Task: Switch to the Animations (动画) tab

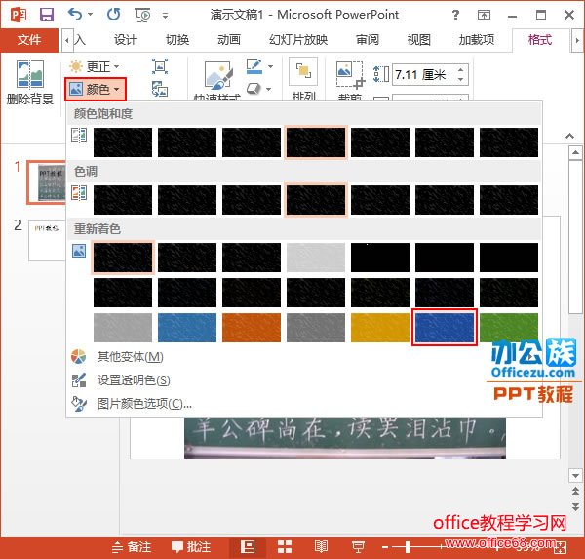Action: (x=229, y=40)
